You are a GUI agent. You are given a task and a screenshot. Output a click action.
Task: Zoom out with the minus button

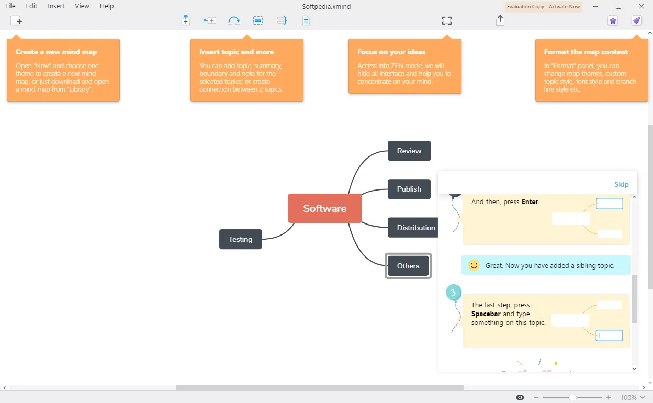(x=537, y=398)
